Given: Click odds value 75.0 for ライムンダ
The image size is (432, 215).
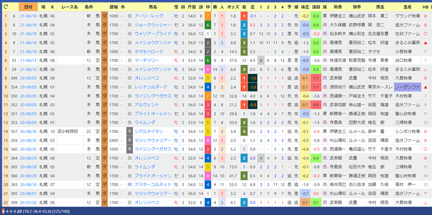Looking at the screenshot, I should (x=234, y=167).
